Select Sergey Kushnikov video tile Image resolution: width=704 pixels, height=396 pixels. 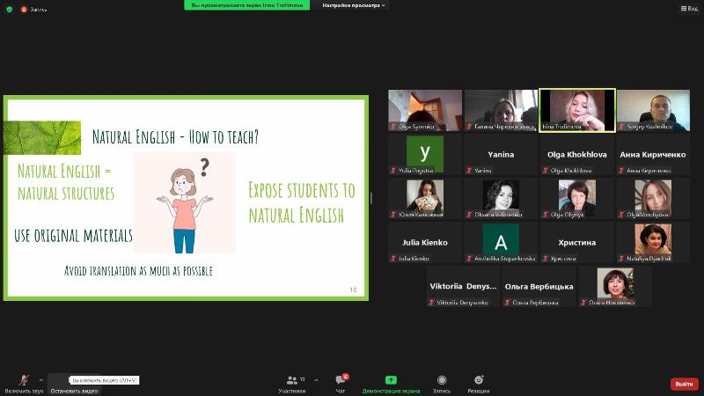tap(653, 111)
